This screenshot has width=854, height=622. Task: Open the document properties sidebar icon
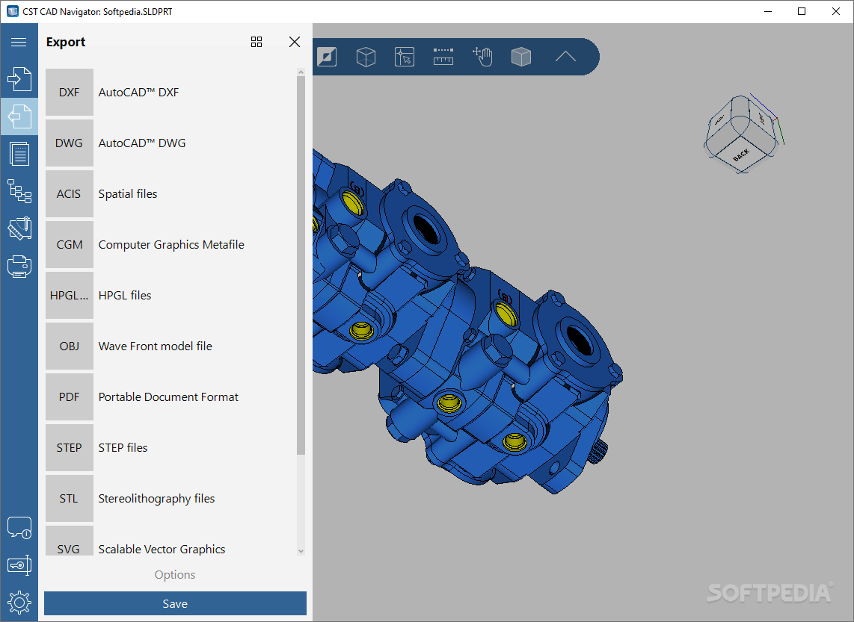pyautogui.click(x=19, y=154)
